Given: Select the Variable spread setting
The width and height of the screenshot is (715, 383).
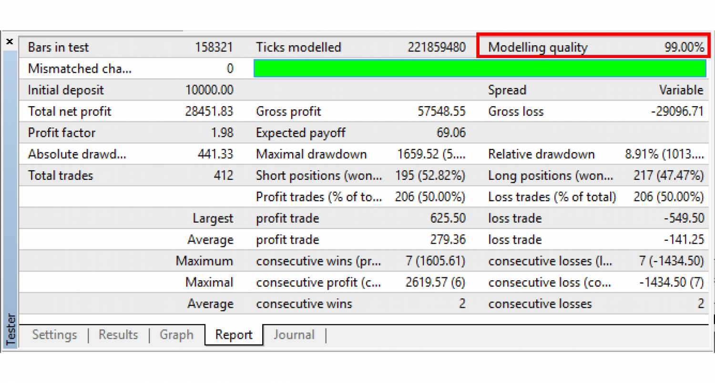Looking at the screenshot, I should (681, 90).
